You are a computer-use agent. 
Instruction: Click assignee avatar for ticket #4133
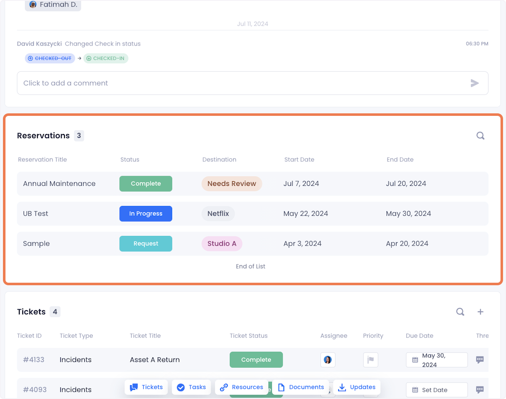[x=328, y=360]
